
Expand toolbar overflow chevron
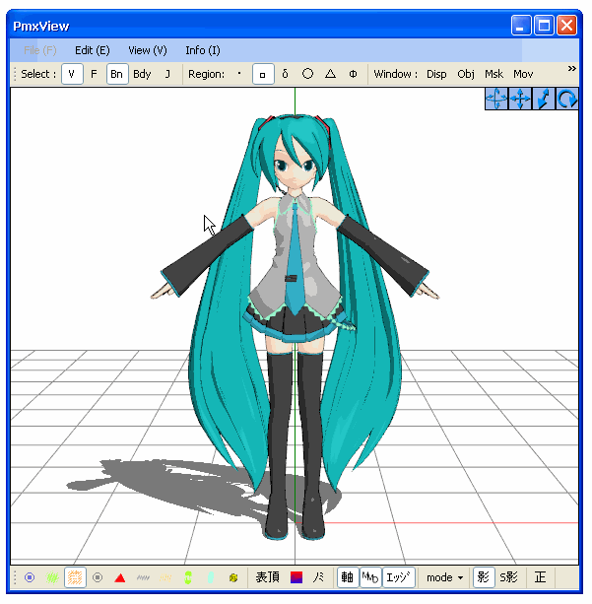(x=572, y=69)
